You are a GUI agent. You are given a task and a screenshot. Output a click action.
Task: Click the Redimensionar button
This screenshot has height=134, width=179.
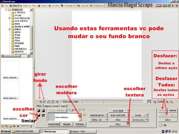[97, 115]
